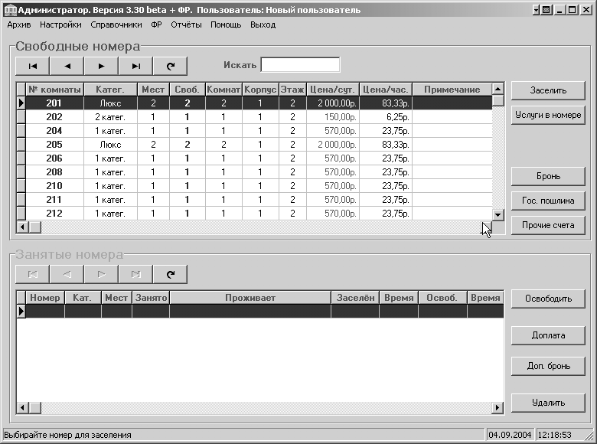The image size is (597, 444).
Task: Click the date 04.09.2004 in status bar
Action: coord(510,435)
